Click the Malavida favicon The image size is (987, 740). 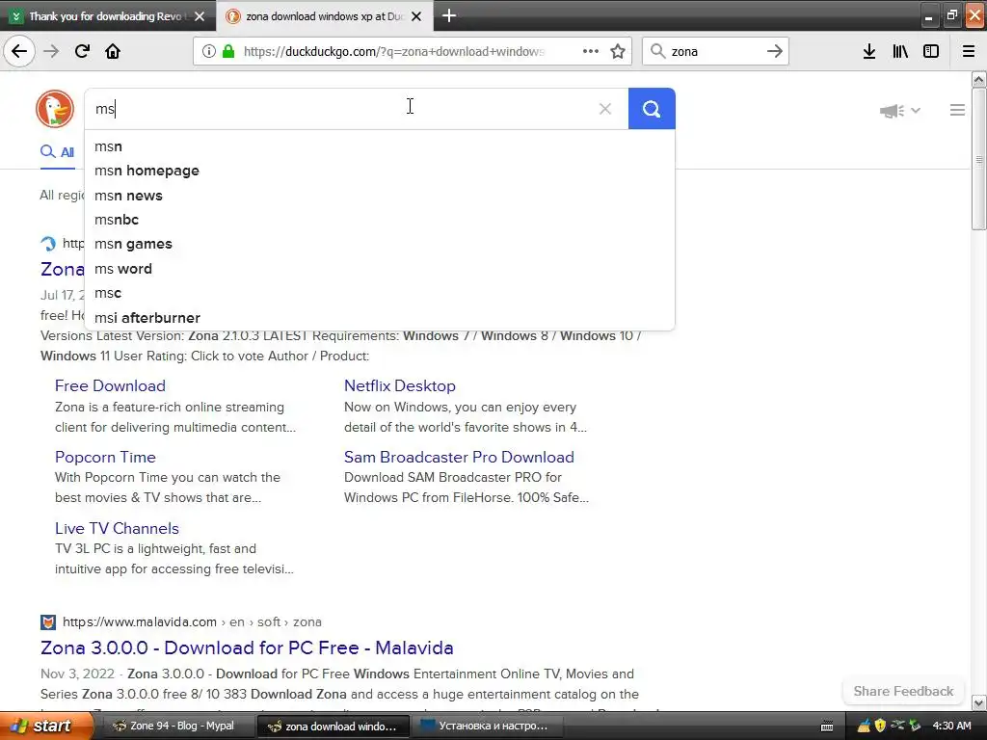[48, 622]
